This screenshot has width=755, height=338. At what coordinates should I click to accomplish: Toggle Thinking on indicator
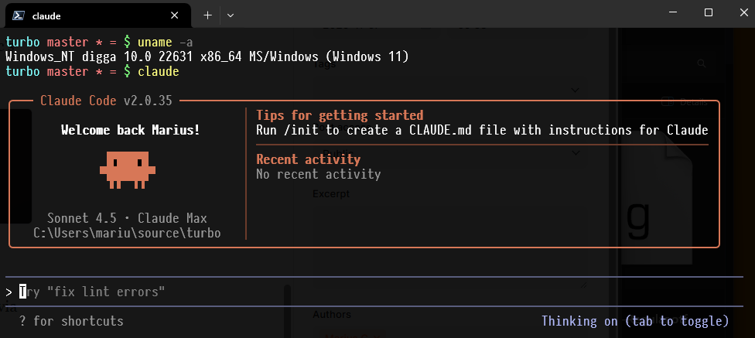(x=634, y=321)
